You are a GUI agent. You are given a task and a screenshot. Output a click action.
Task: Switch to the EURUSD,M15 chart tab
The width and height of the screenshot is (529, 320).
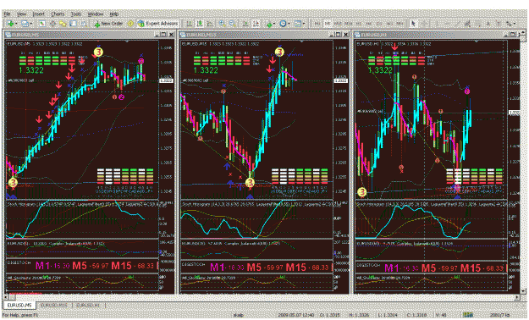(53, 305)
